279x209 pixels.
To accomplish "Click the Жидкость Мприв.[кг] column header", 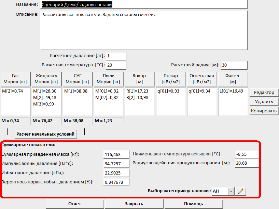I will [x=47, y=79].
